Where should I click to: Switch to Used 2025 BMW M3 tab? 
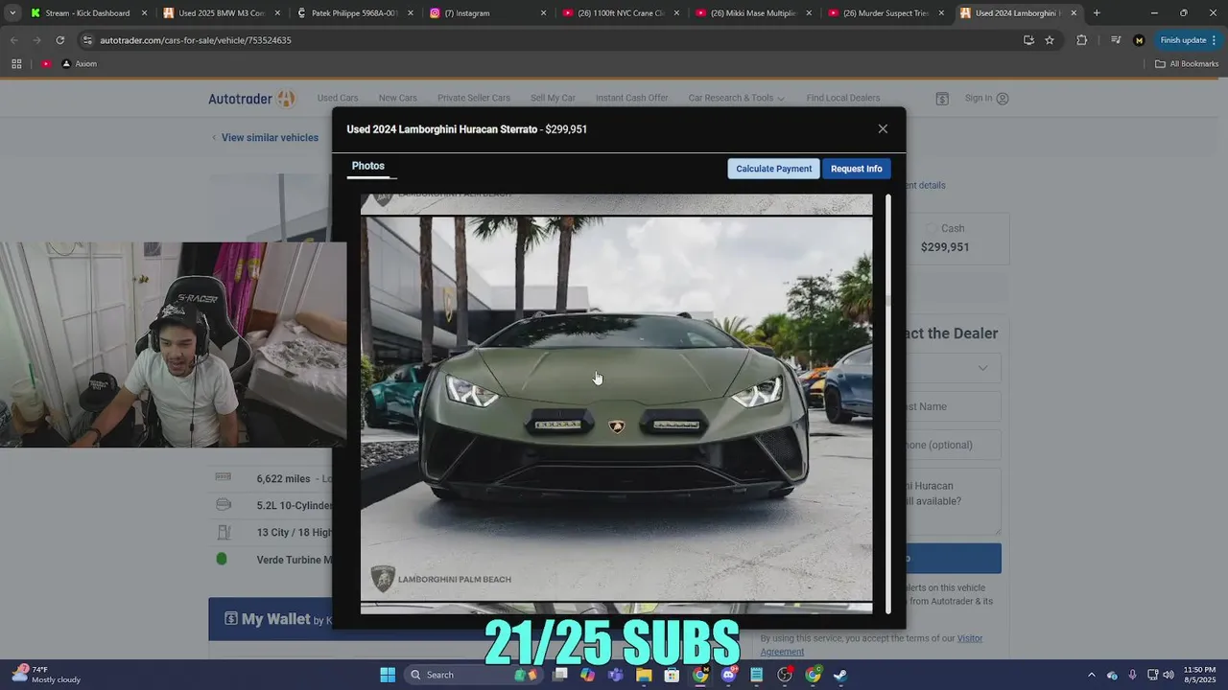click(221, 13)
